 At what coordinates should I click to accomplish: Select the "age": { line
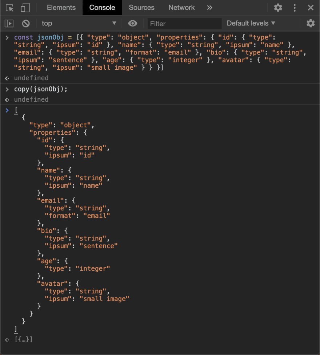click(52, 261)
